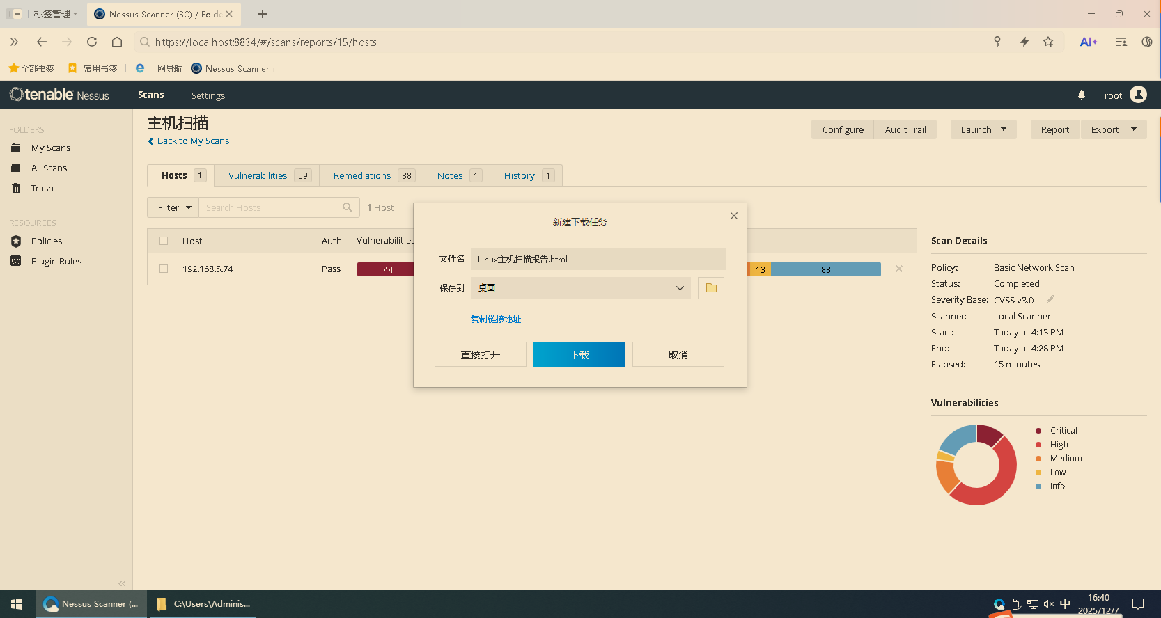Expand the save location dropdown

679,288
